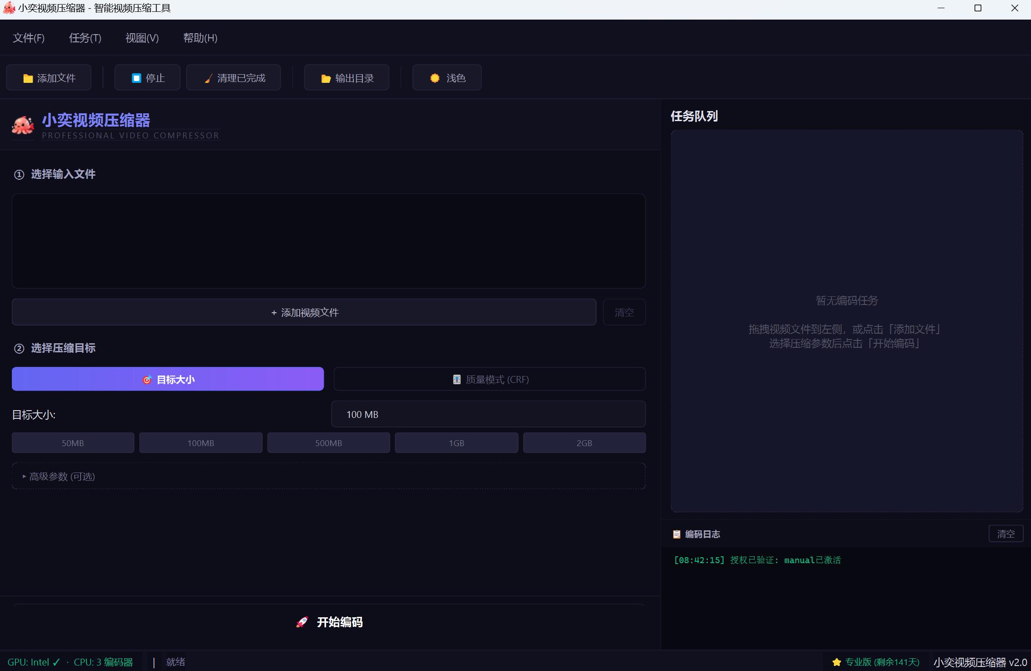Screen dimensions: 1031x671
Task: Open output directory via its folder icon
Action: [x=326, y=78]
